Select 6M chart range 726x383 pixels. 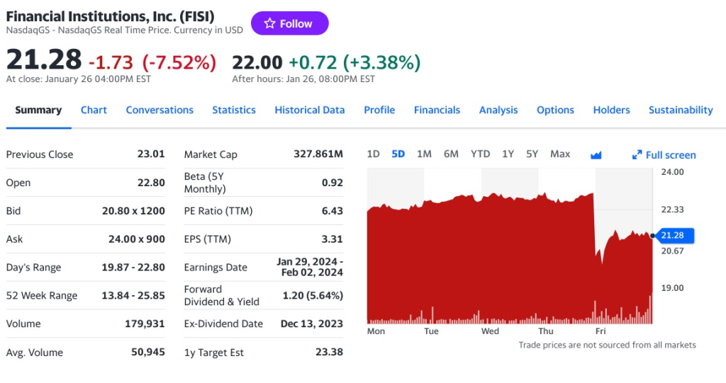pyautogui.click(x=451, y=154)
